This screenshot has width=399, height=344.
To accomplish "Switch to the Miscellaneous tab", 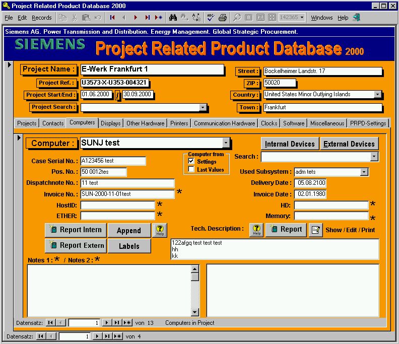I will tap(327, 123).
